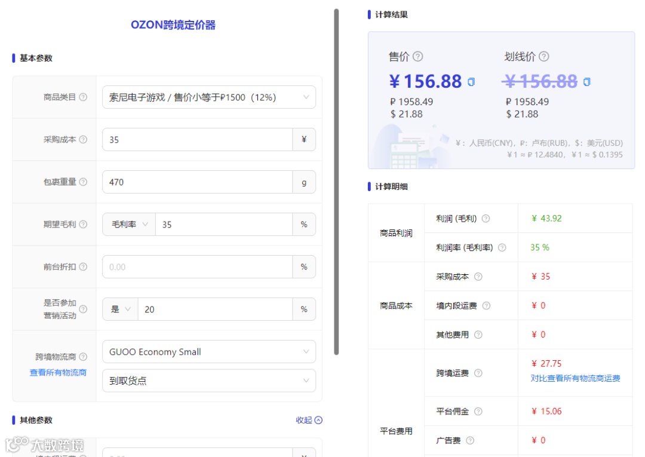Screen dimensions: 645x457
Task: Click the circled arrow icon beside 收起
Action: pyautogui.click(x=318, y=420)
